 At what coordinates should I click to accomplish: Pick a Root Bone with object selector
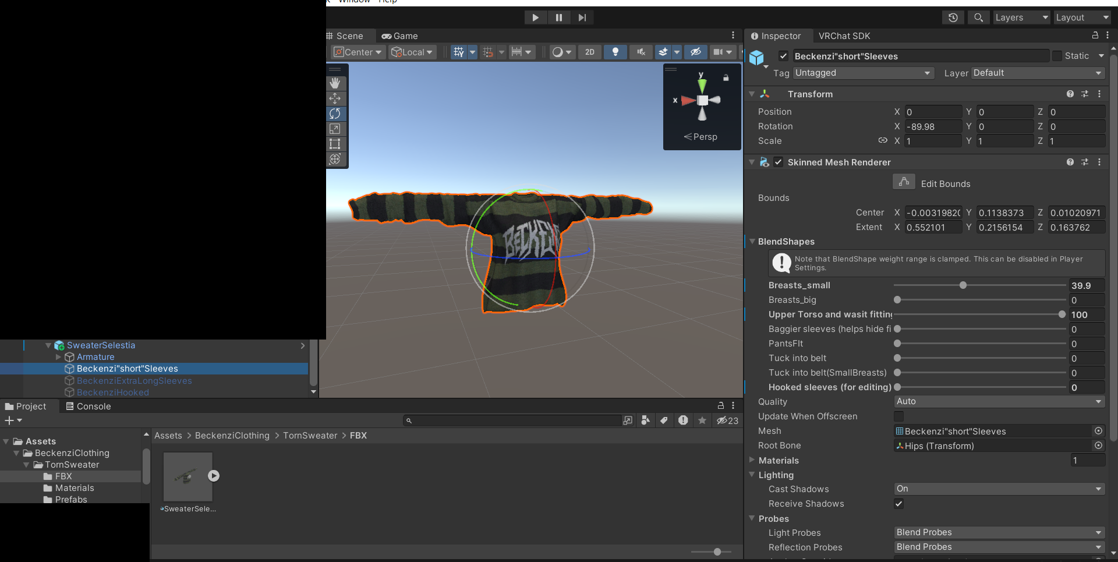(x=1098, y=446)
